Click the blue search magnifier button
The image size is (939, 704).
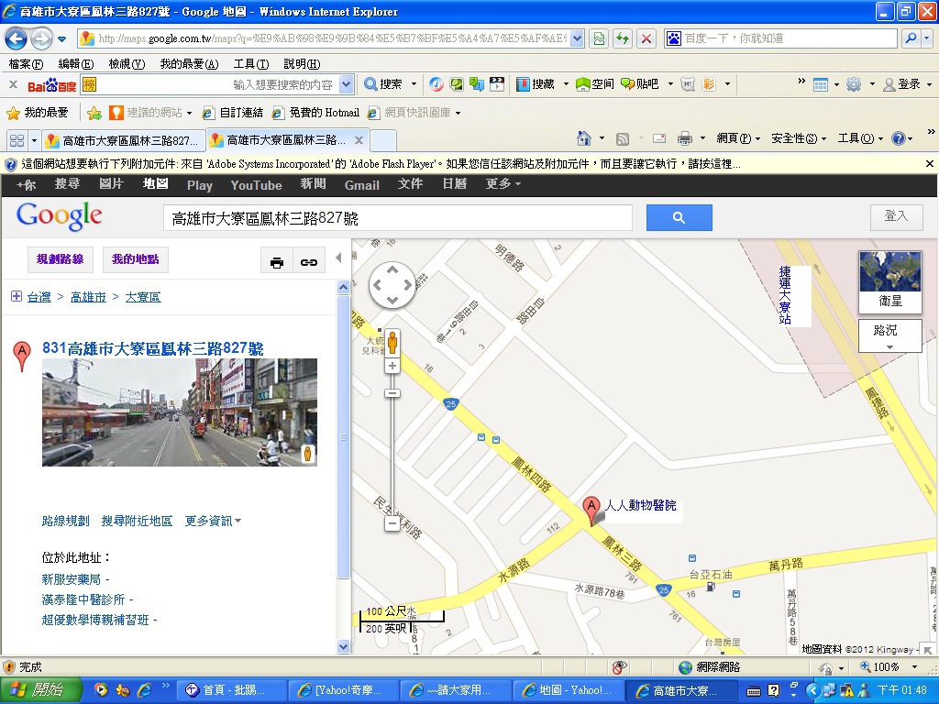tap(679, 217)
